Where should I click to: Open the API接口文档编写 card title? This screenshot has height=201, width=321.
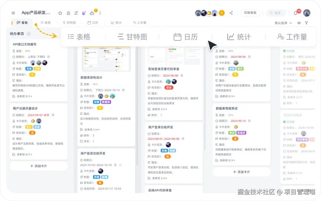(x=25, y=44)
